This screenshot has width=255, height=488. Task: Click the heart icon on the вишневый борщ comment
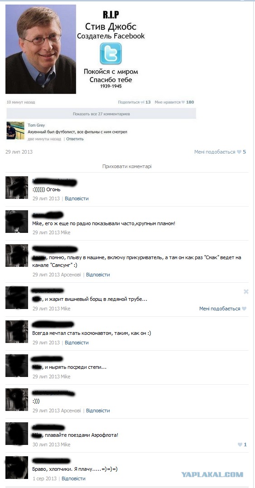pyautogui.click(x=244, y=309)
